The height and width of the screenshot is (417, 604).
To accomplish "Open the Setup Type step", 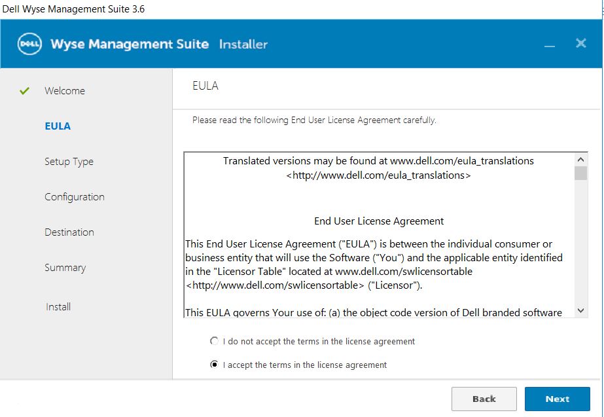I will click(69, 162).
